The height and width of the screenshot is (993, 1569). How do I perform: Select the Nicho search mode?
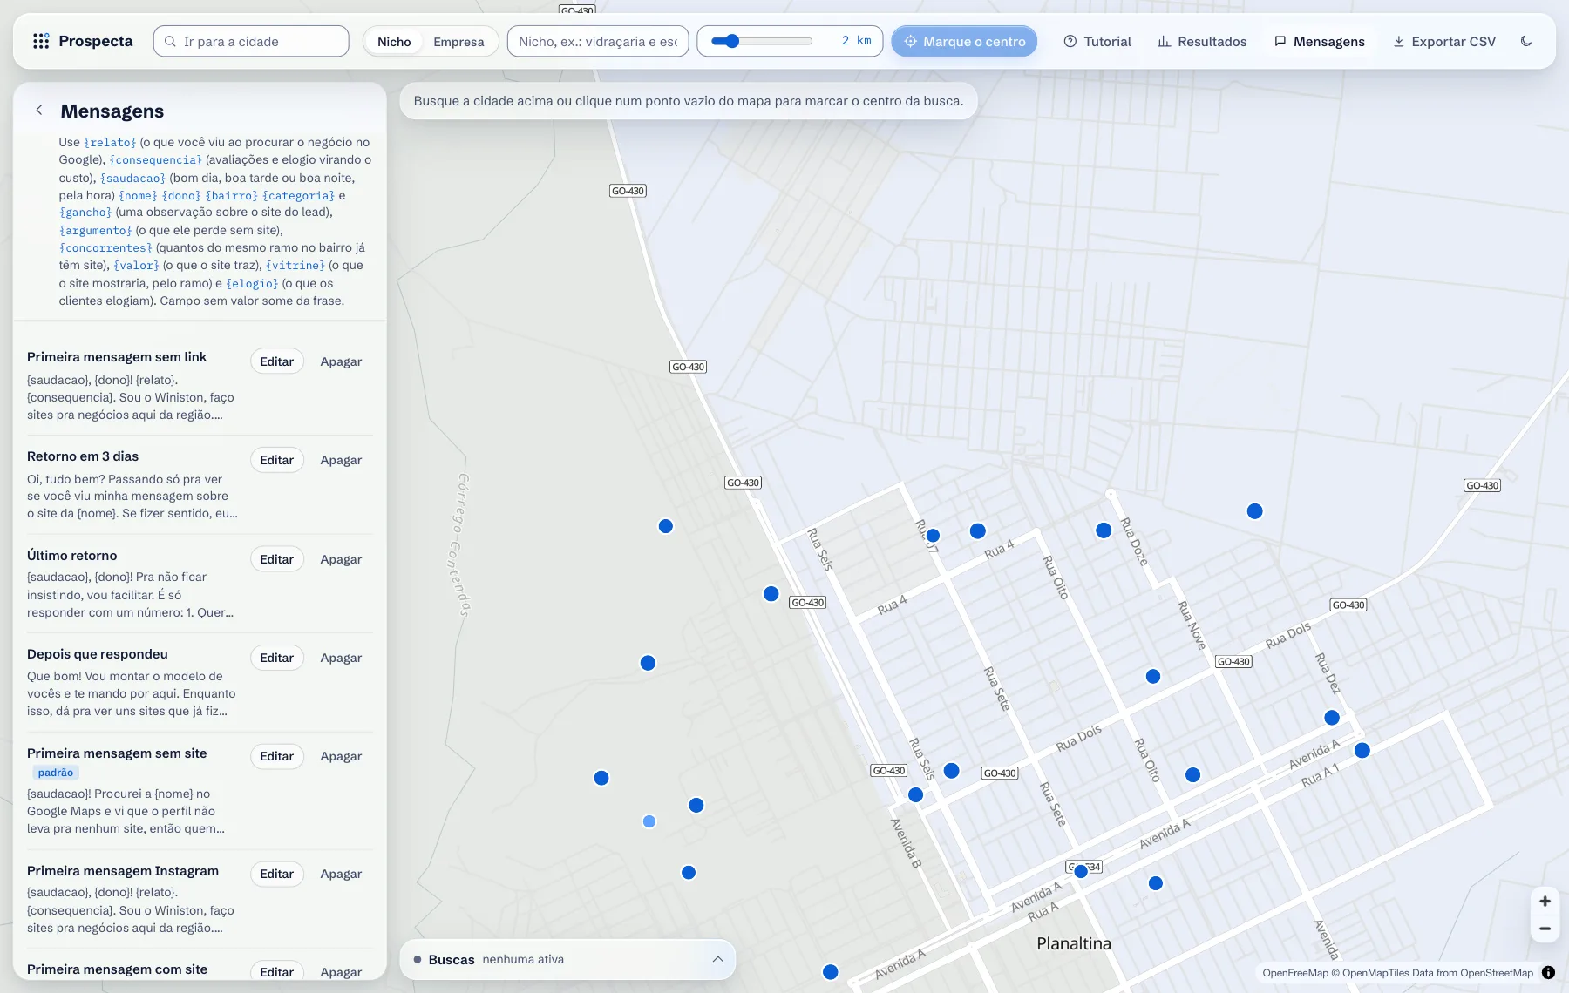click(394, 41)
